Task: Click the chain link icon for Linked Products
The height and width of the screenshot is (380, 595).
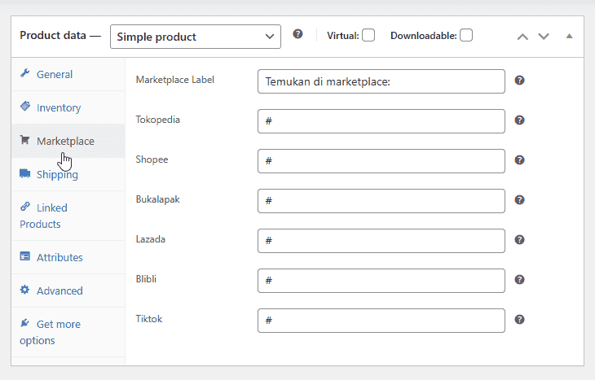Action: tap(25, 207)
